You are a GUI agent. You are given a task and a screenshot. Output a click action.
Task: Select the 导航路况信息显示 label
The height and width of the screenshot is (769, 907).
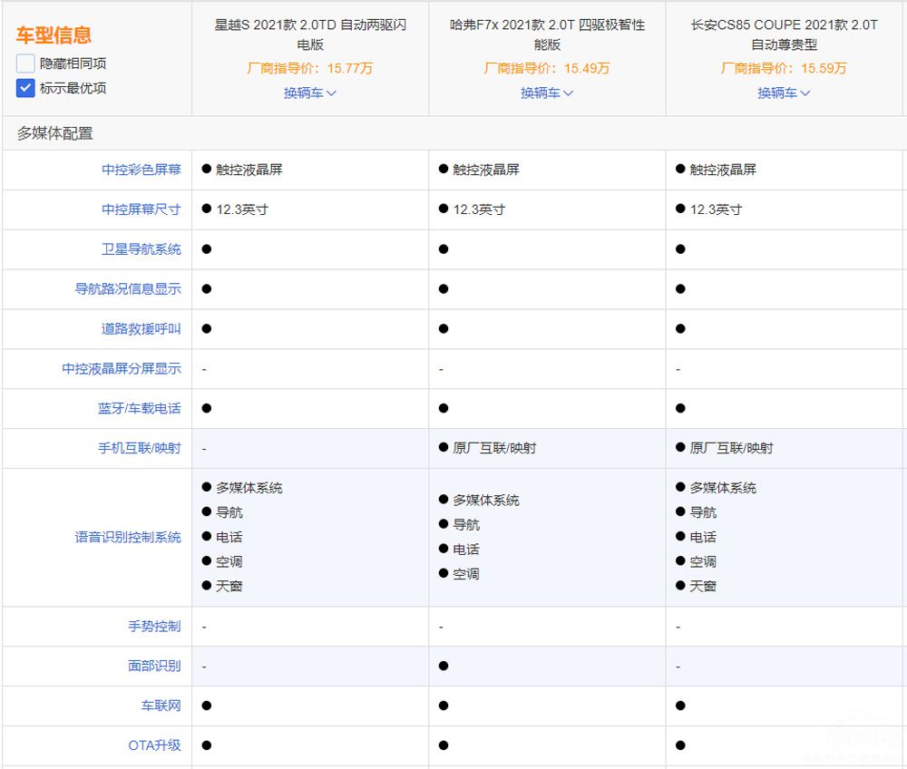tap(128, 289)
